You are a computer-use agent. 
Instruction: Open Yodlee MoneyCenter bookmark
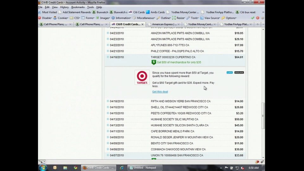click(183, 12)
